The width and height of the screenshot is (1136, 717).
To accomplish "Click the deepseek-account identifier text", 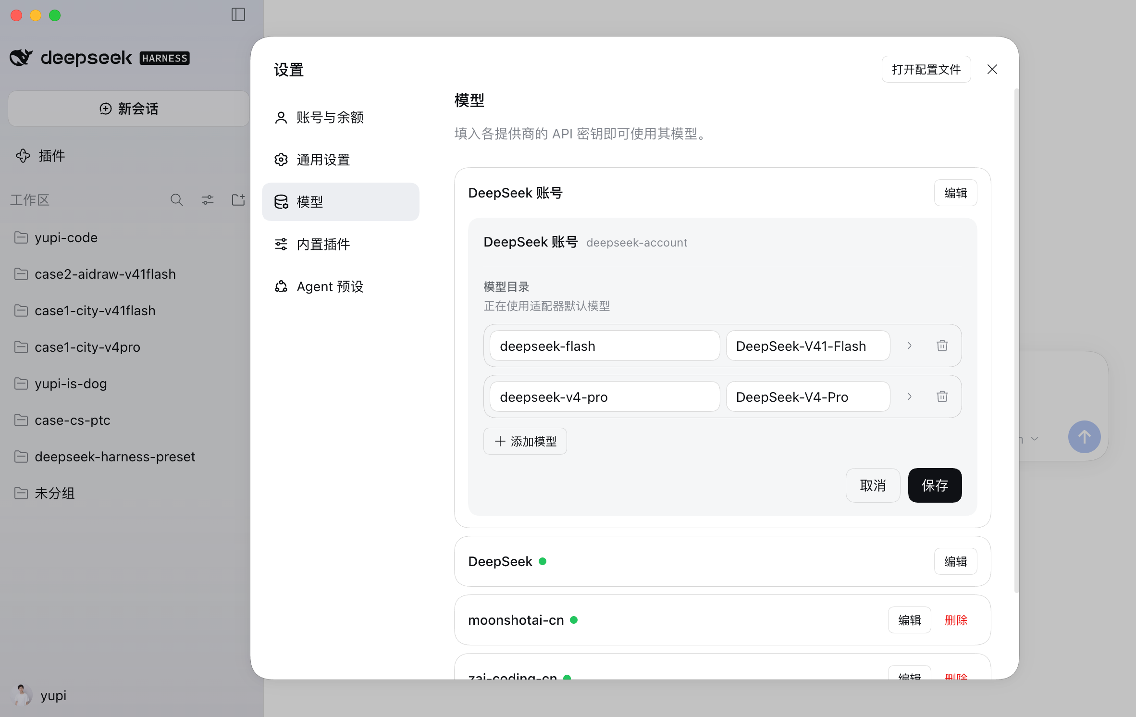I will tap(637, 243).
